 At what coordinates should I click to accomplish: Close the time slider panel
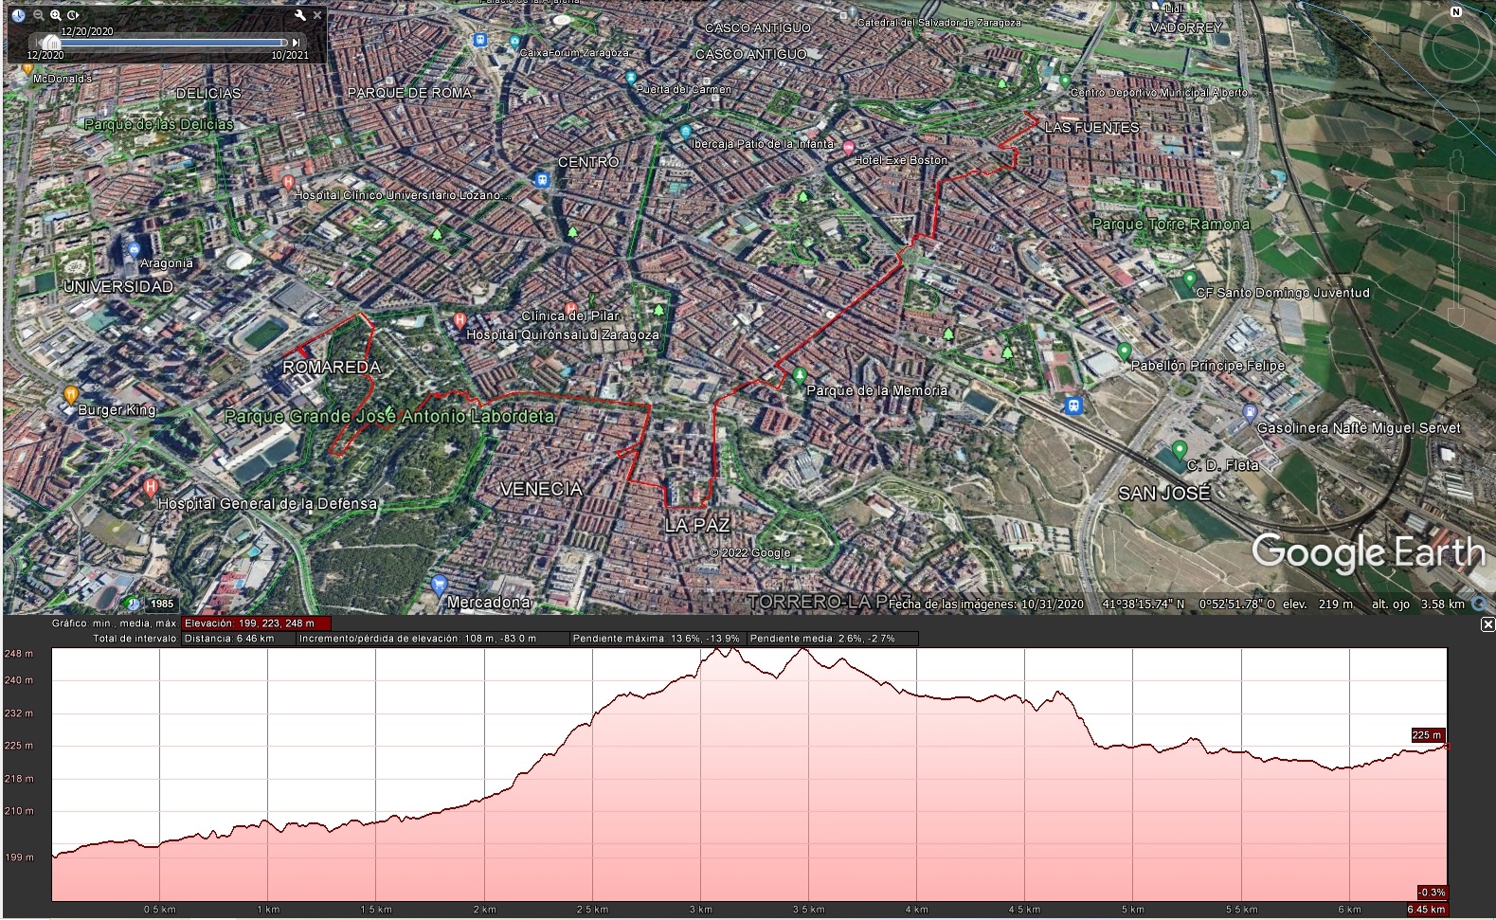[x=317, y=15]
